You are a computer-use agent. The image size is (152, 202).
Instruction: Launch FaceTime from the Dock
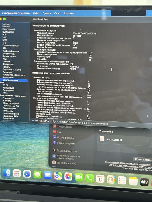pyautogui.click(x=79, y=177)
